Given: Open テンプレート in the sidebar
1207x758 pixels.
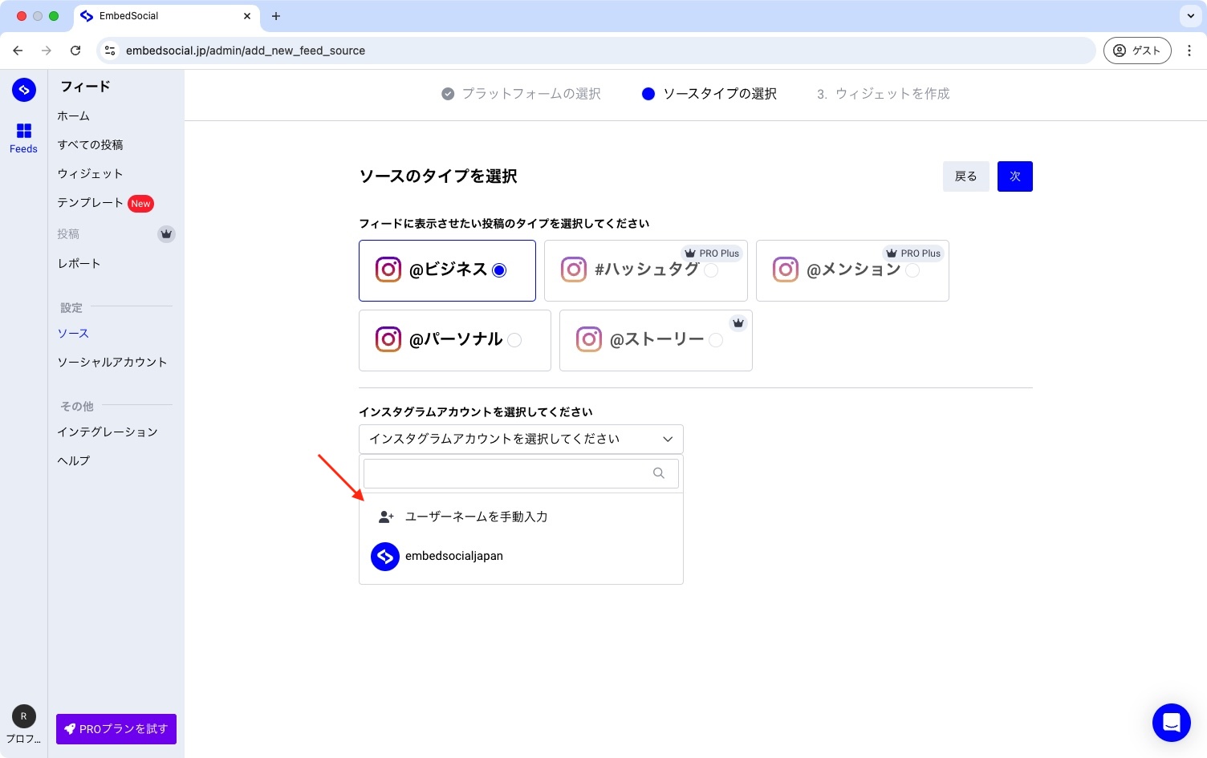Looking at the screenshot, I should click(90, 203).
